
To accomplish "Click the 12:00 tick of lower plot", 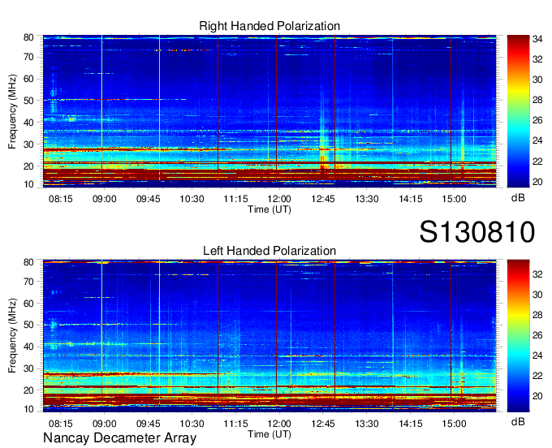I will 279,424.
